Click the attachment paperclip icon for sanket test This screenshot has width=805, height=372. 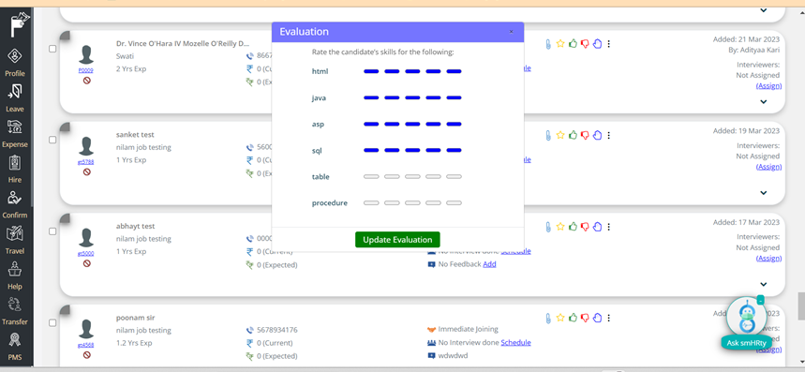548,136
